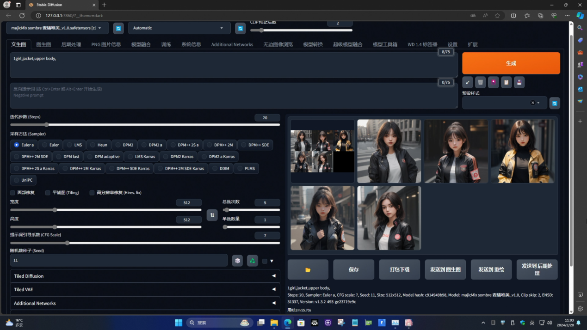The height and width of the screenshot is (330, 587).
Task: Click the CFG Scale slider track
Action: [x=145, y=243]
